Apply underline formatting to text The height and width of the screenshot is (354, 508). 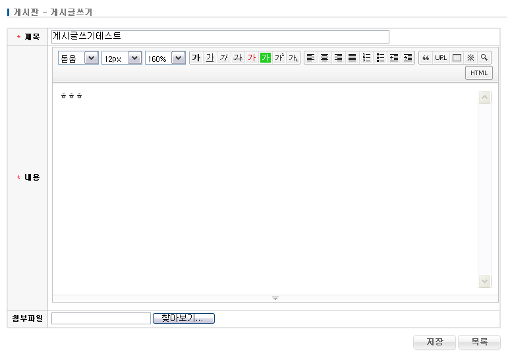pos(210,58)
